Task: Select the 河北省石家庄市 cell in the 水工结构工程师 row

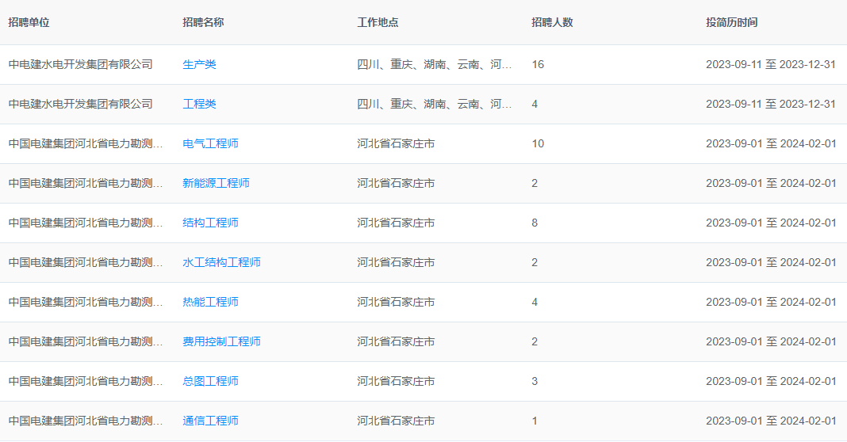Action: [x=396, y=262]
